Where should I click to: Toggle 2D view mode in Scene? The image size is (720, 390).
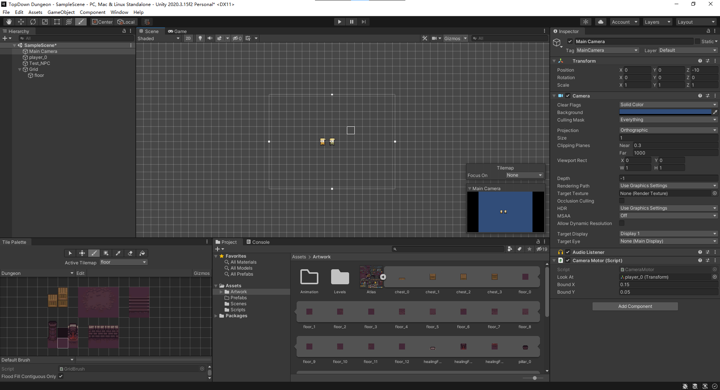pyautogui.click(x=188, y=38)
